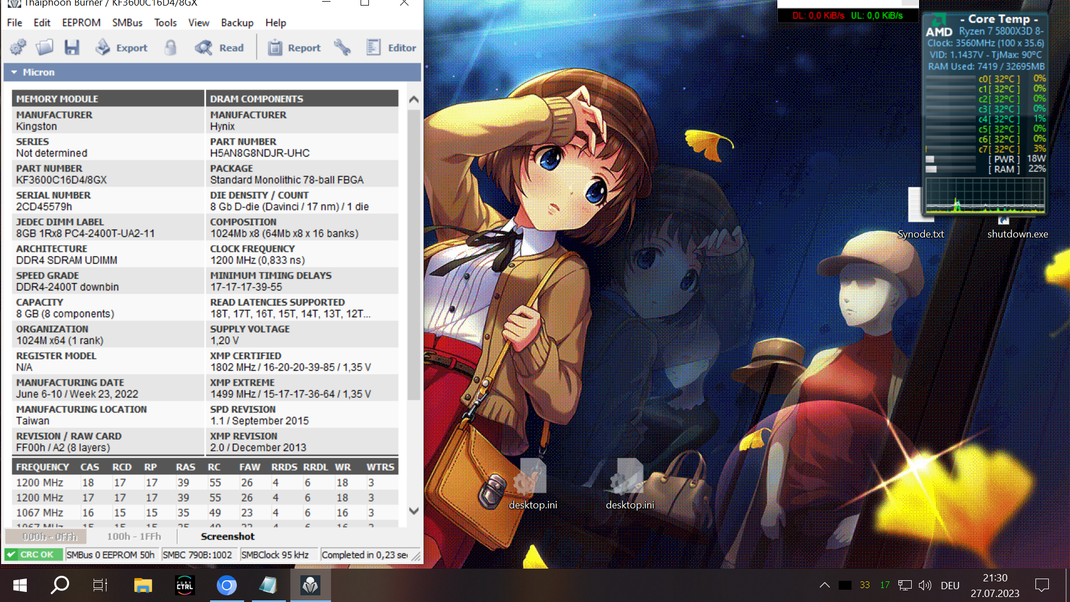Image resolution: width=1070 pixels, height=602 pixels.
Task: Click the Report clipboard button
Action: click(x=294, y=47)
